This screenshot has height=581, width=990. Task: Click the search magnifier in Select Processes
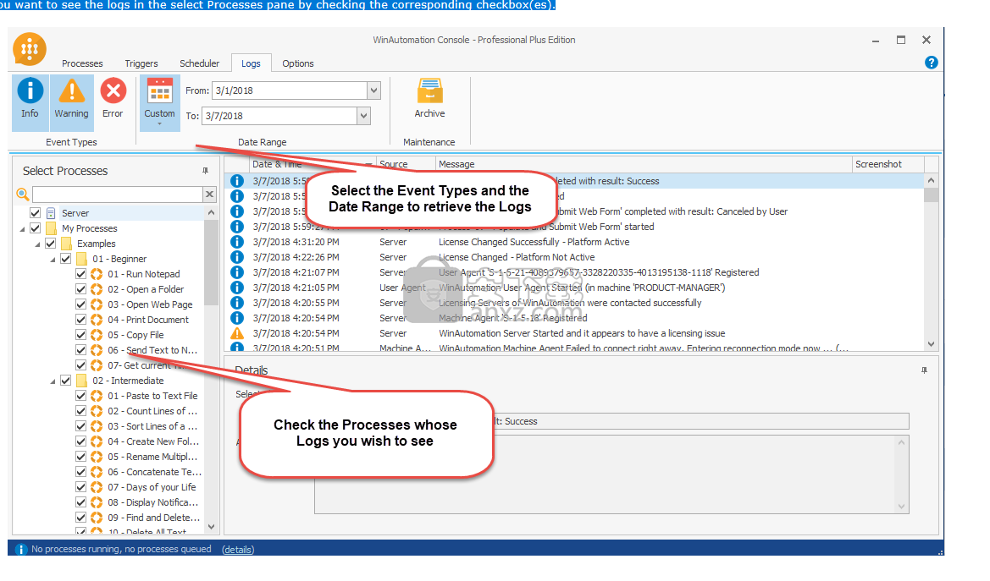pos(23,195)
